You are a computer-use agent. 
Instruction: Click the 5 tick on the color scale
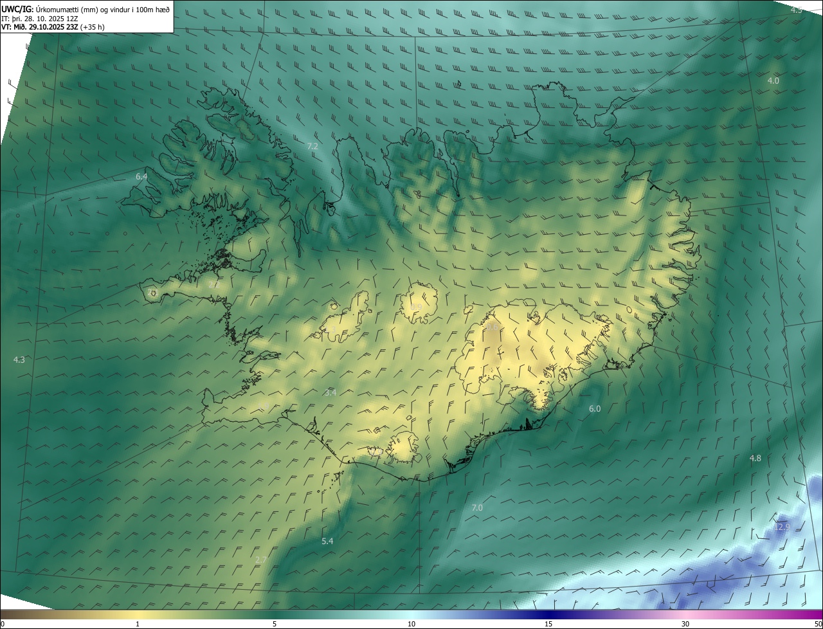(x=275, y=624)
